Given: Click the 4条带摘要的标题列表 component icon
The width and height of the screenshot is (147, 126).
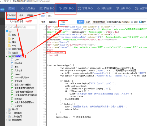Looking at the screenshot, I should [x=12, y=92].
